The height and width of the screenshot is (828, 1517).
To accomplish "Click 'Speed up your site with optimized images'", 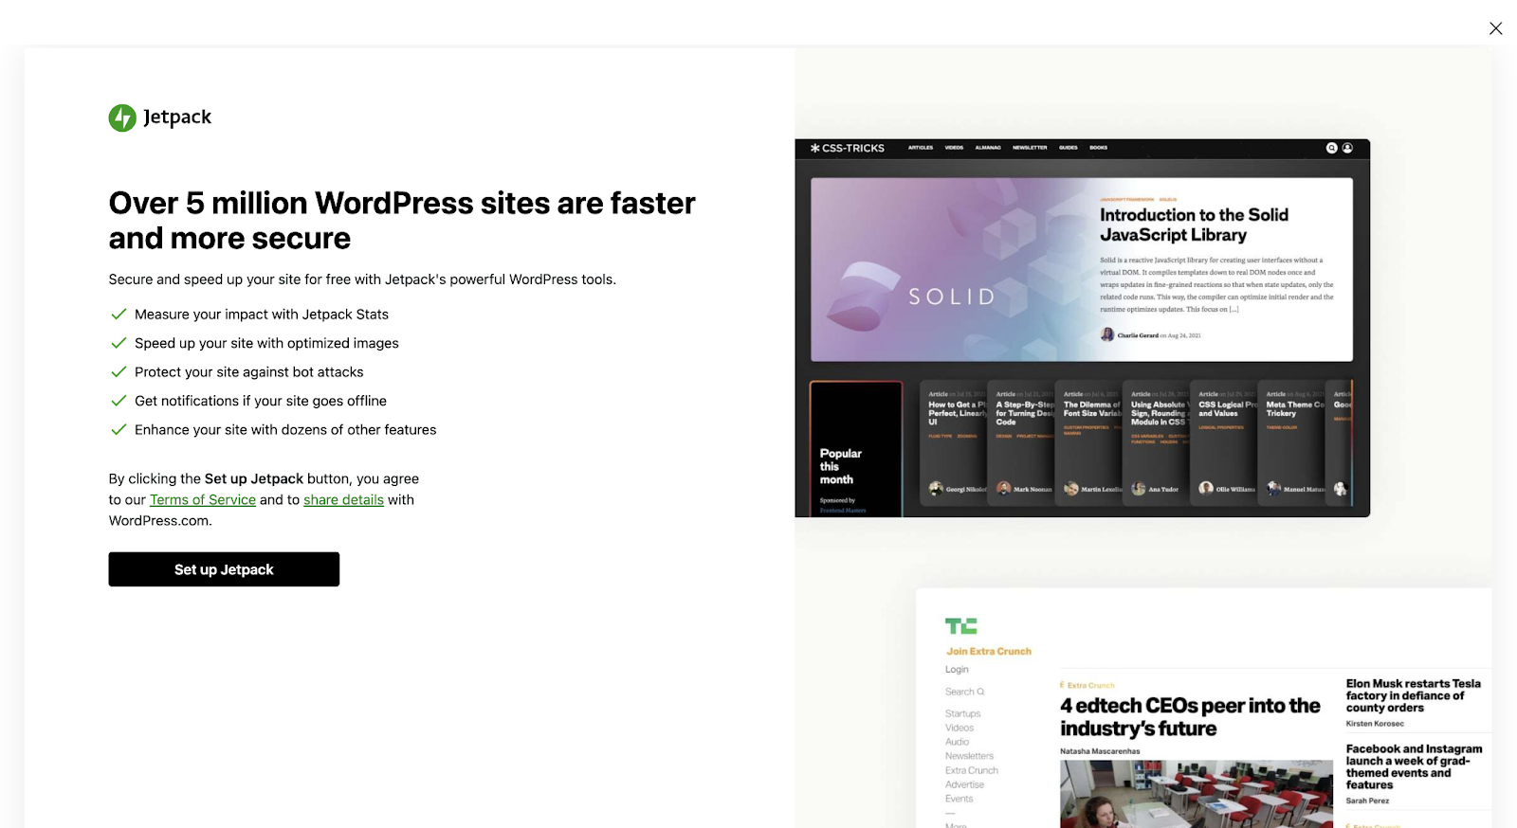I will coord(266,343).
